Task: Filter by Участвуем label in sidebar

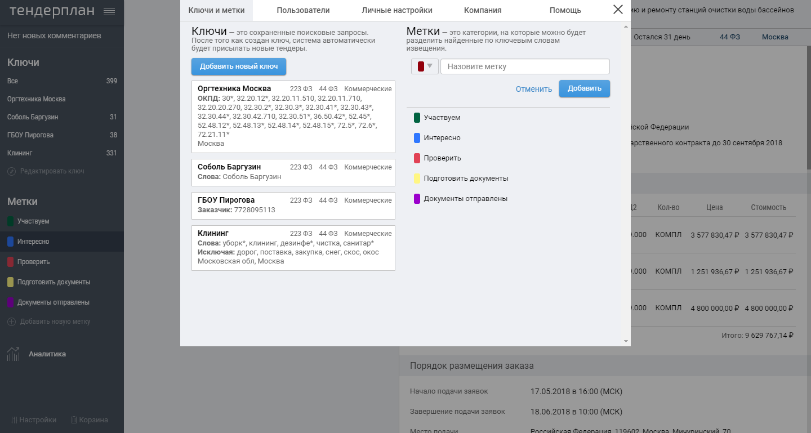Action: point(62,221)
